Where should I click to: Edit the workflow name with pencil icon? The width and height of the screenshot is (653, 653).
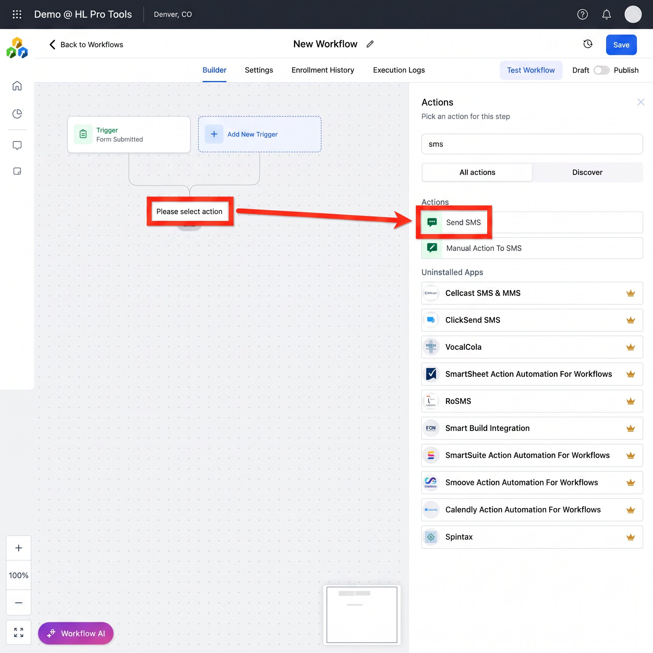click(x=370, y=44)
